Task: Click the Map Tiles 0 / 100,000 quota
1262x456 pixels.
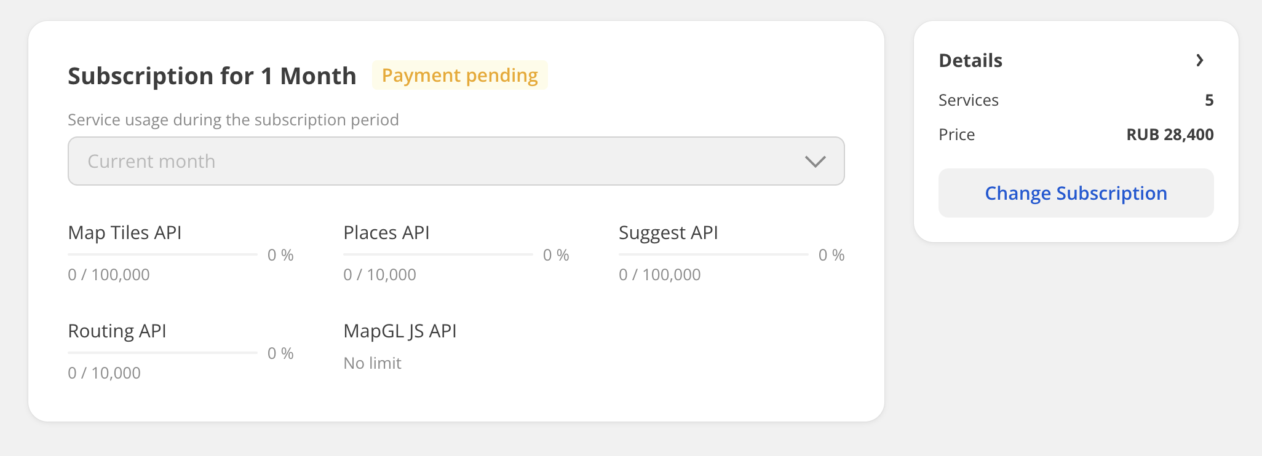Action: click(x=109, y=275)
